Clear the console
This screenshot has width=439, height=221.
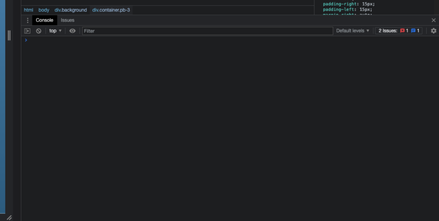[39, 31]
